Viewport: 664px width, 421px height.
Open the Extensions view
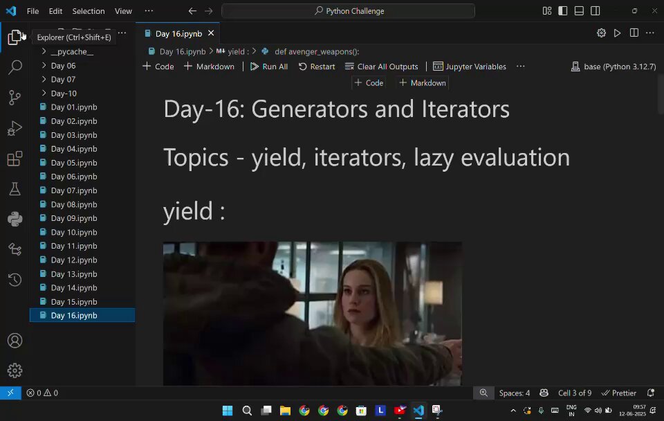click(15, 159)
